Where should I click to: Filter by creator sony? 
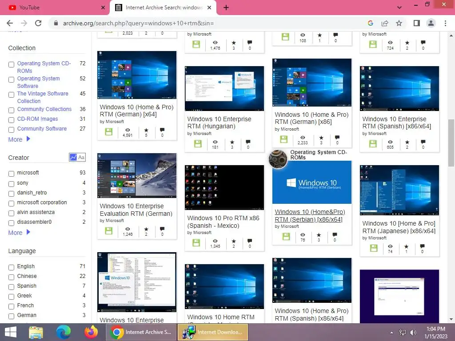coord(11,184)
